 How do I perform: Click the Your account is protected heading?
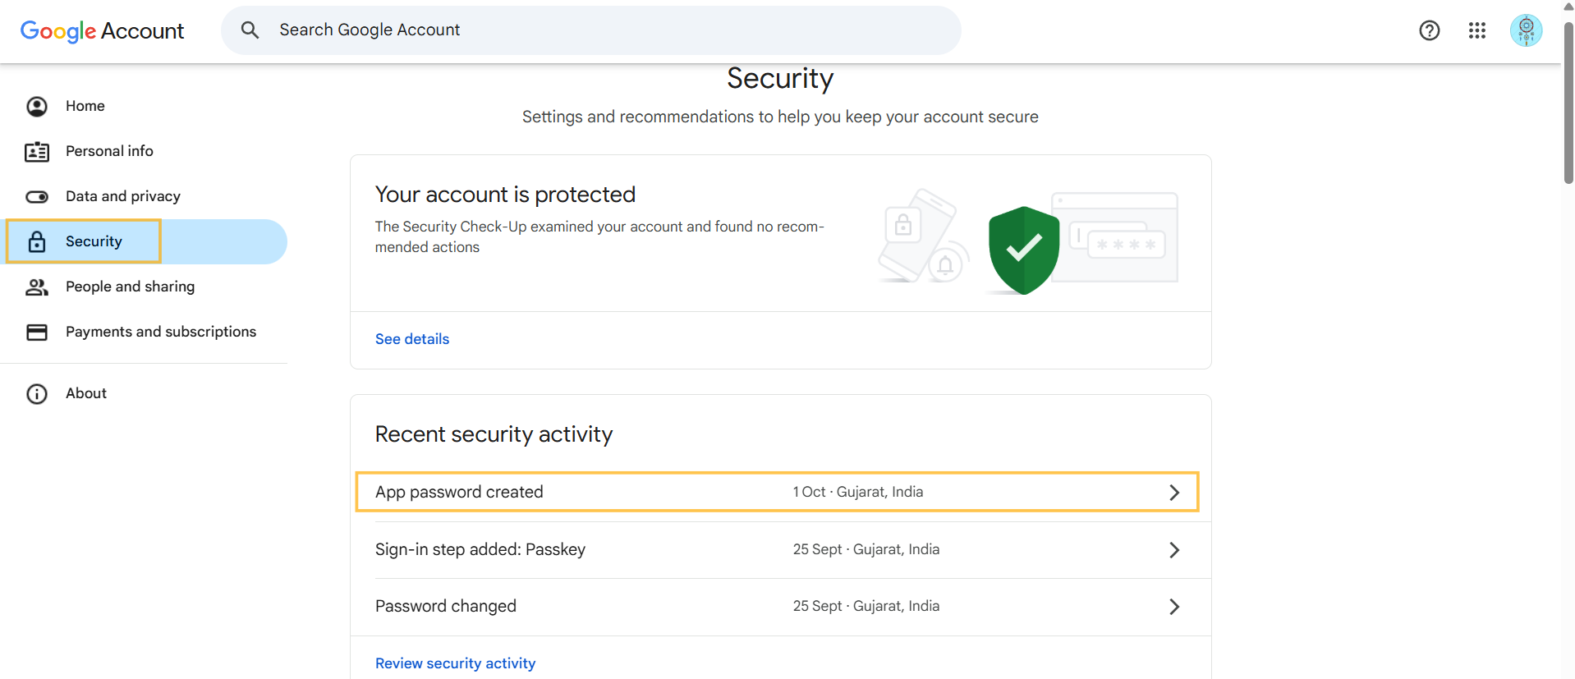(505, 195)
